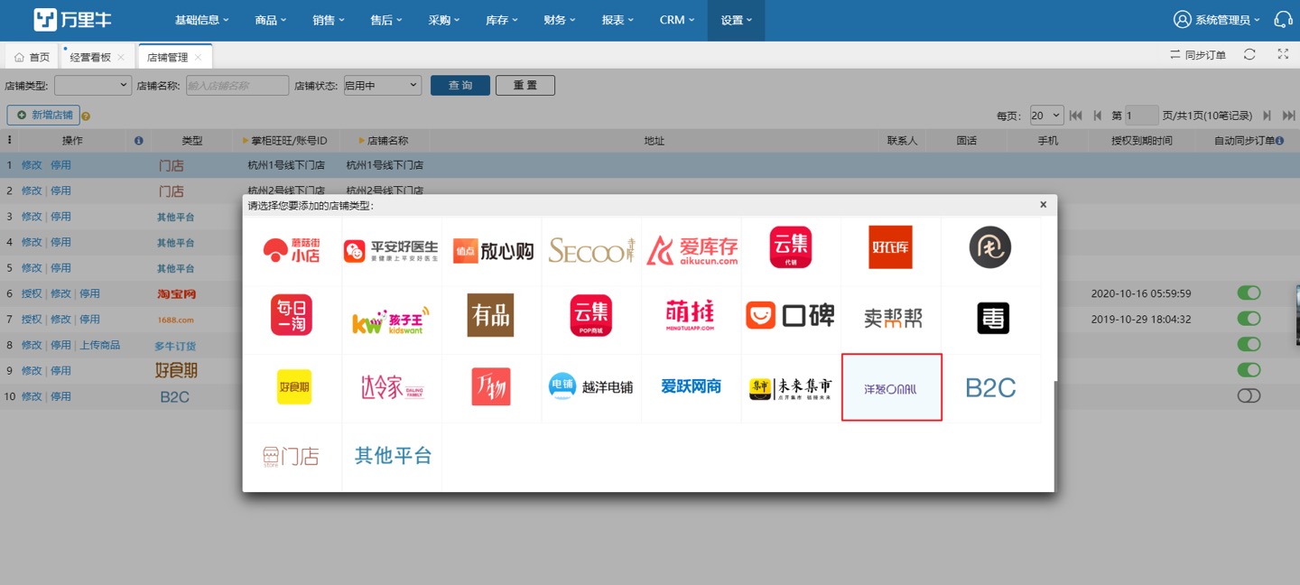Toggle auto sync for row 7
The height and width of the screenshot is (585, 1300).
[x=1249, y=318]
